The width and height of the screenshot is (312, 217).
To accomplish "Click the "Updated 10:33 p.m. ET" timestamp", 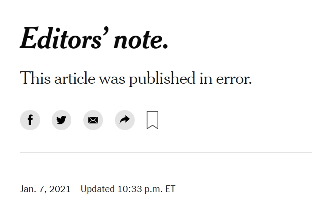I will point(128,189).
